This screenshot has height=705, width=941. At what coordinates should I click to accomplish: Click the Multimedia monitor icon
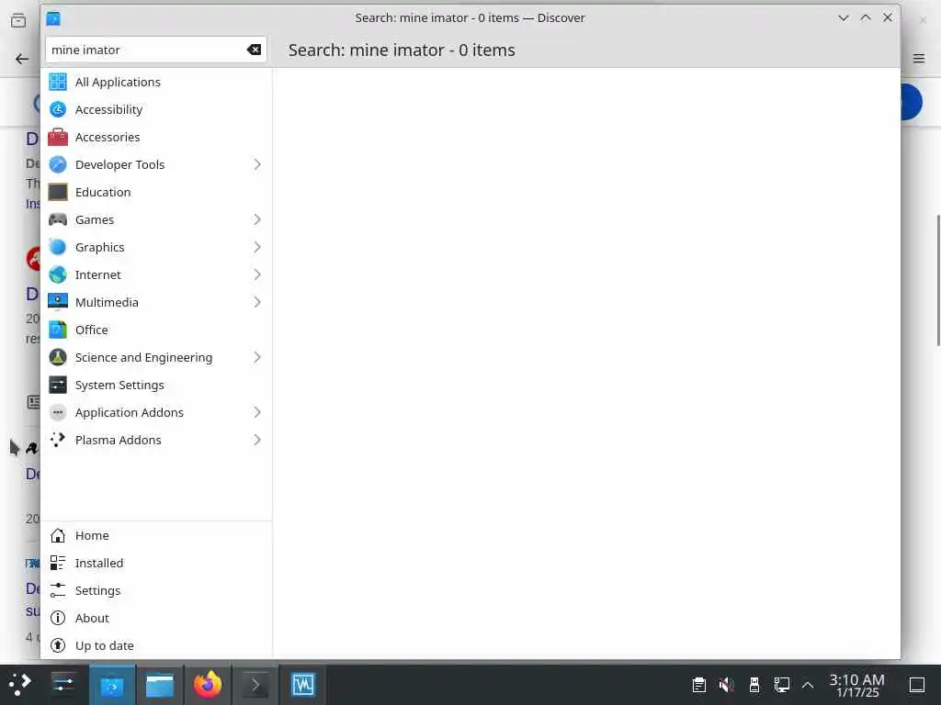click(x=58, y=302)
